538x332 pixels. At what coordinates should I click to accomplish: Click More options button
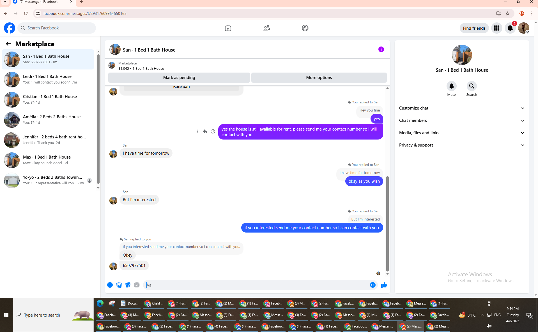[319, 78]
